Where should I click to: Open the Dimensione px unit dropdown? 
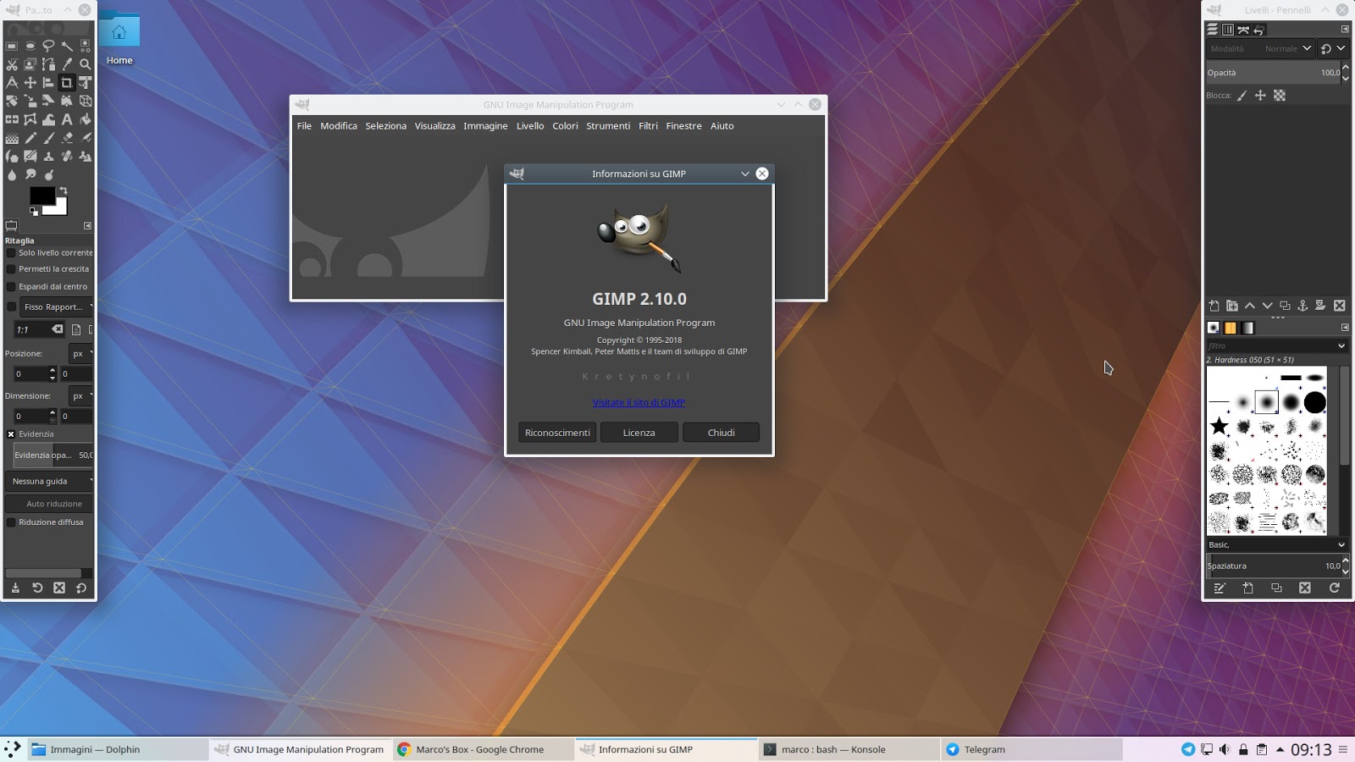click(81, 395)
